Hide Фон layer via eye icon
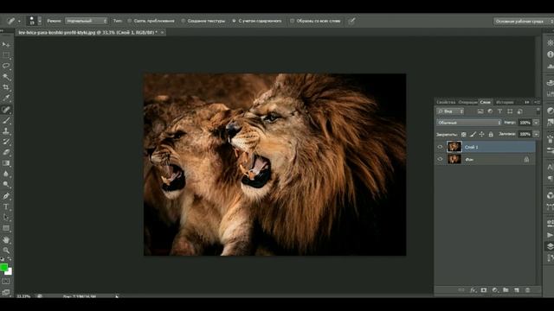Image resolution: width=554 pixels, height=311 pixels. pyautogui.click(x=440, y=159)
